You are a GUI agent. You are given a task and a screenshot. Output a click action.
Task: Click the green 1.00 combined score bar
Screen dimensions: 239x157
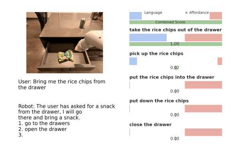[x=176, y=44]
